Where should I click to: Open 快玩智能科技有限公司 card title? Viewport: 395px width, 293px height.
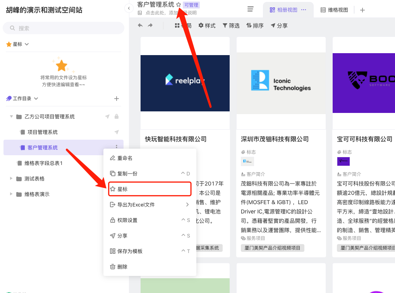(x=175, y=139)
